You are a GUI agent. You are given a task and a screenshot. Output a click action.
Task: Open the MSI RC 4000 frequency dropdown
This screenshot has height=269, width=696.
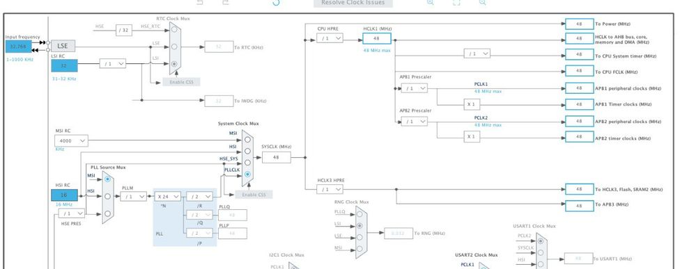tap(71, 141)
